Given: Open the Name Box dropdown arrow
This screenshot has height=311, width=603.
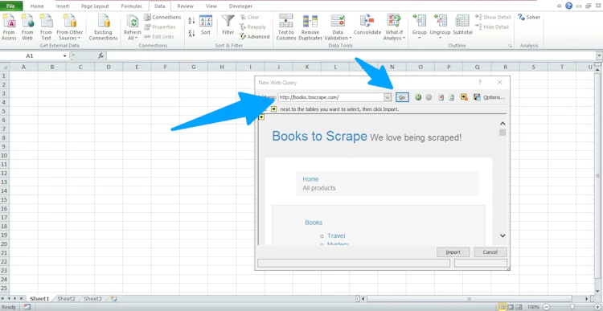Looking at the screenshot, I should point(65,56).
